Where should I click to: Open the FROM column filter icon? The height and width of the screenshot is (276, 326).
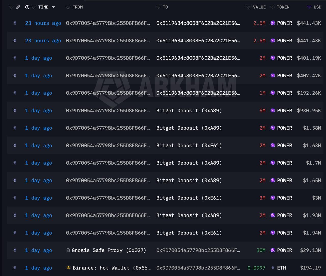pos(68,7)
